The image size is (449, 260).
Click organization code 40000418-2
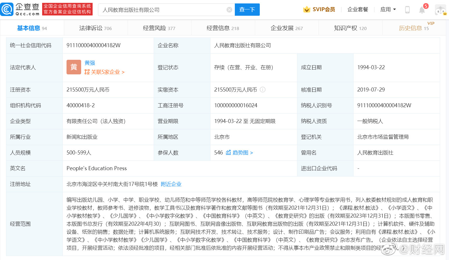tap(81, 105)
